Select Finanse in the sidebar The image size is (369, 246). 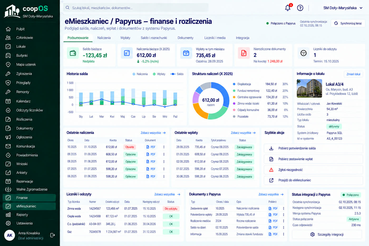click(29, 198)
